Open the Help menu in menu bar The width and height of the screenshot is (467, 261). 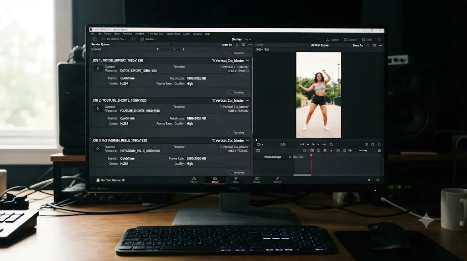pyautogui.click(x=208, y=34)
